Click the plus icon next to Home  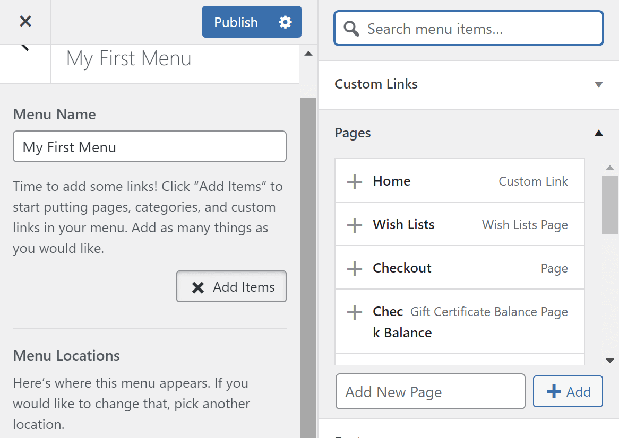click(354, 181)
